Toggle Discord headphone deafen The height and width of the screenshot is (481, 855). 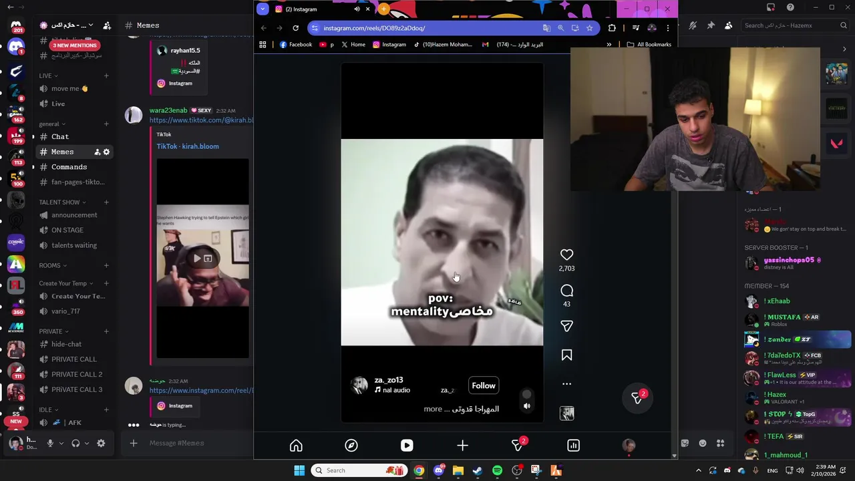pos(75,443)
